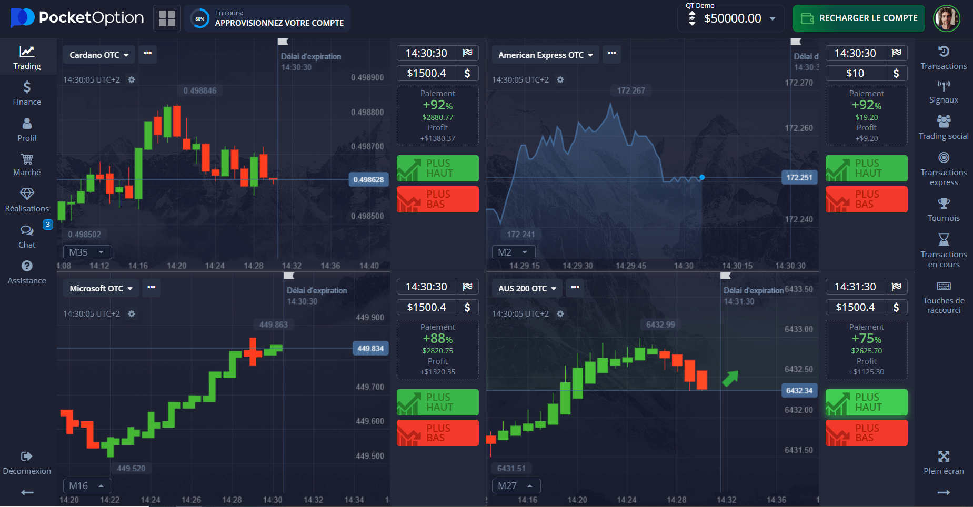Open the Chat with 3 notifications
This screenshot has width=973, height=507.
tap(27, 237)
